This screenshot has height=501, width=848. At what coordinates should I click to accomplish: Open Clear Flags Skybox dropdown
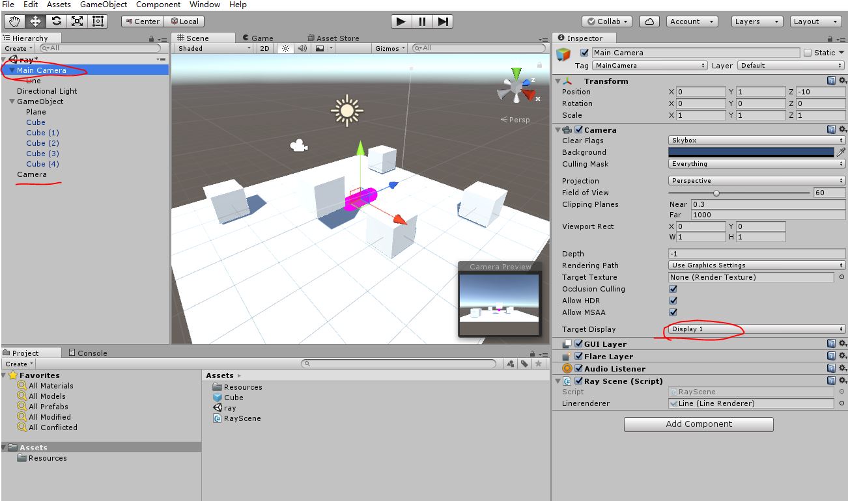(757, 140)
